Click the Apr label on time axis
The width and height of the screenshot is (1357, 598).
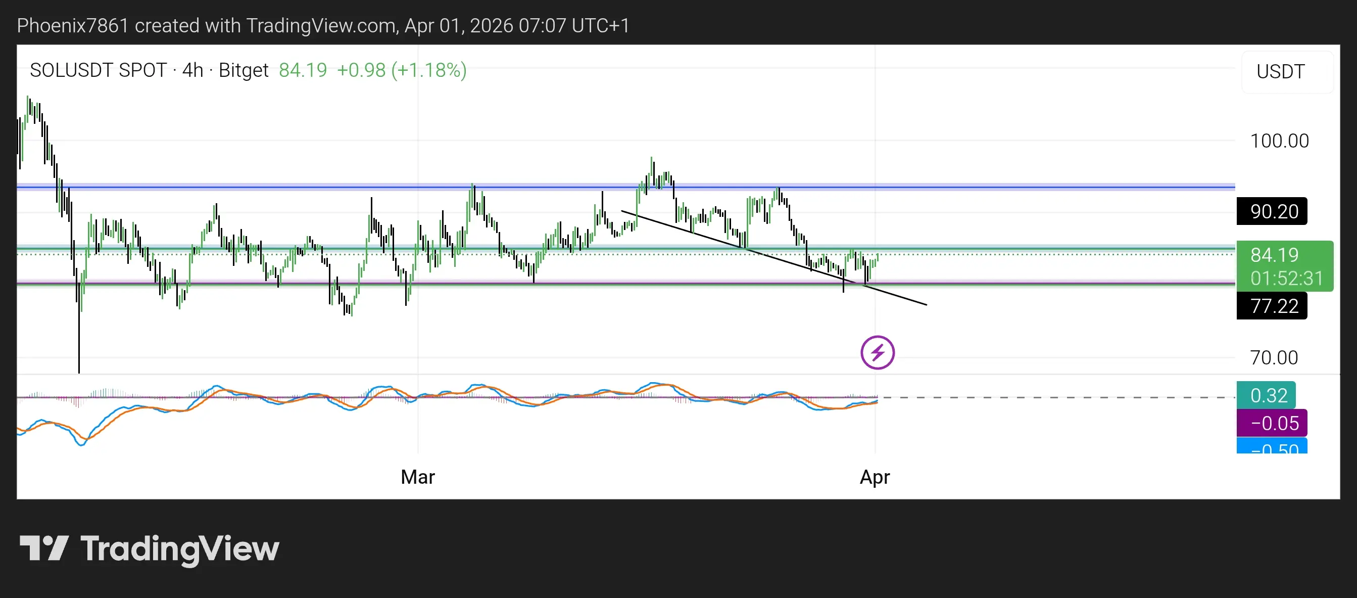[x=875, y=477]
